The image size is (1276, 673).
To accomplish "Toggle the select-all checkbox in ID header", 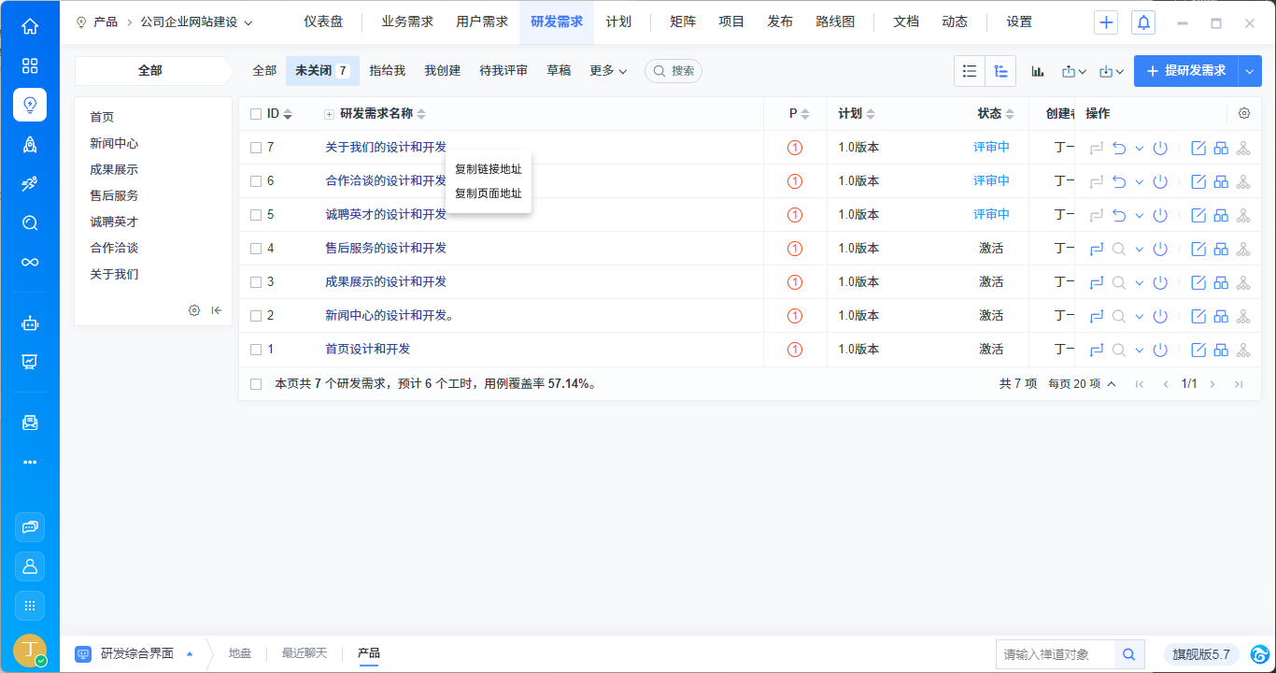I will (256, 114).
